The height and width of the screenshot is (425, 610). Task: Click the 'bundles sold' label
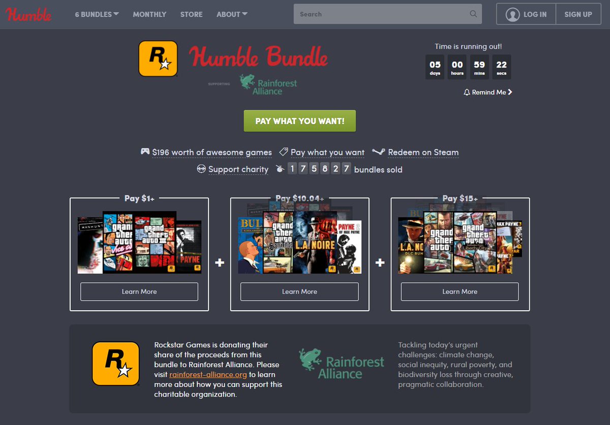click(x=378, y=170)
